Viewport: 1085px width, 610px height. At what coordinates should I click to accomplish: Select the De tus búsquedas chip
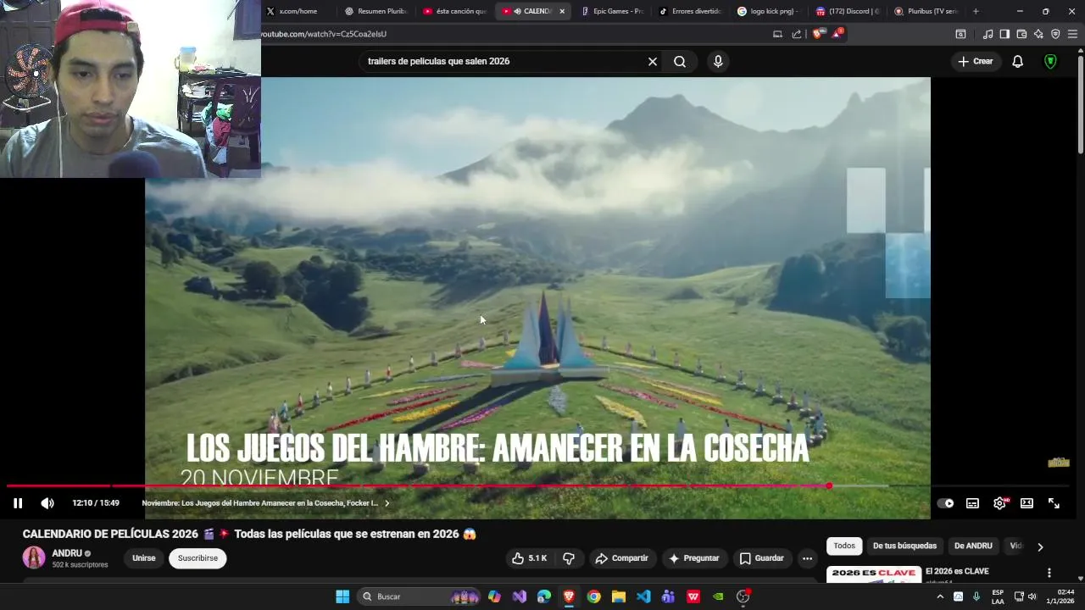pyautogui.click(x=904, y=546)
